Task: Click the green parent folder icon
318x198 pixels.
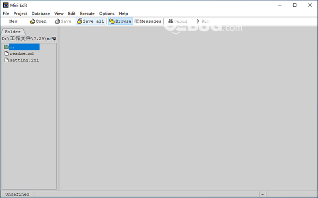Action: (x=6, y=47)
